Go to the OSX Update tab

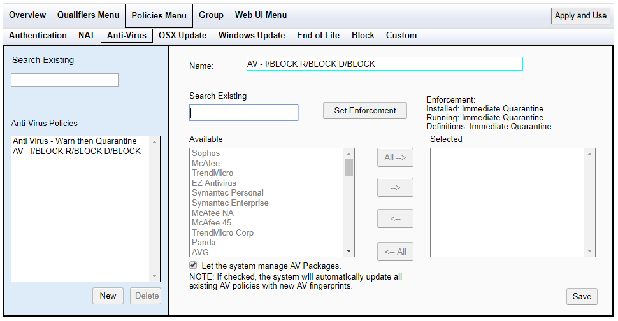pos(182,36)
